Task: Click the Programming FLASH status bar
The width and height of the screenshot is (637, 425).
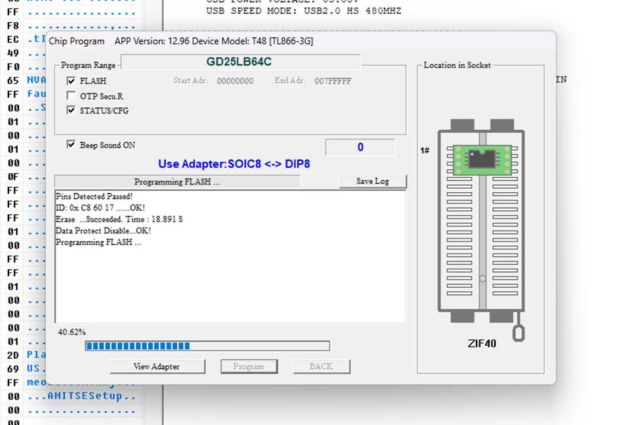Action: 177,182
